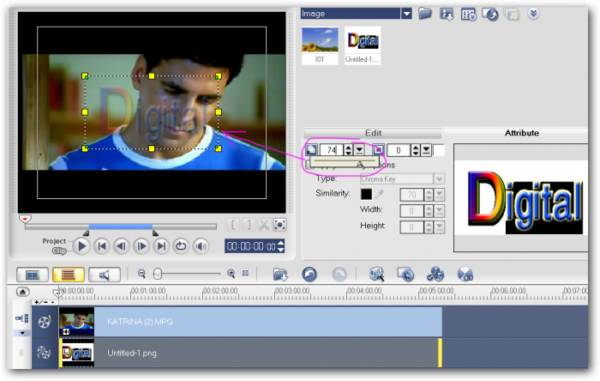Click the transparency value field showing 74
The width and height of the screenshot is (600, 381).
pyautogui.click(x=332, y=149)
